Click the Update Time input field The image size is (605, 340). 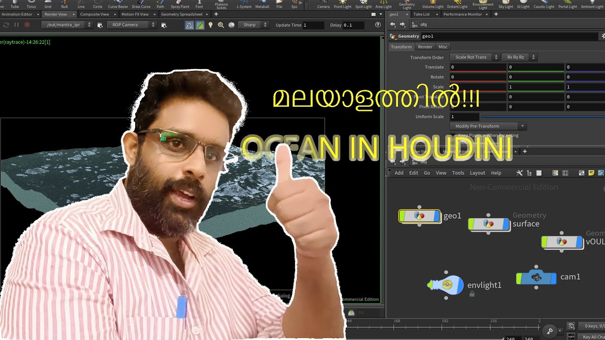[313, 25]
